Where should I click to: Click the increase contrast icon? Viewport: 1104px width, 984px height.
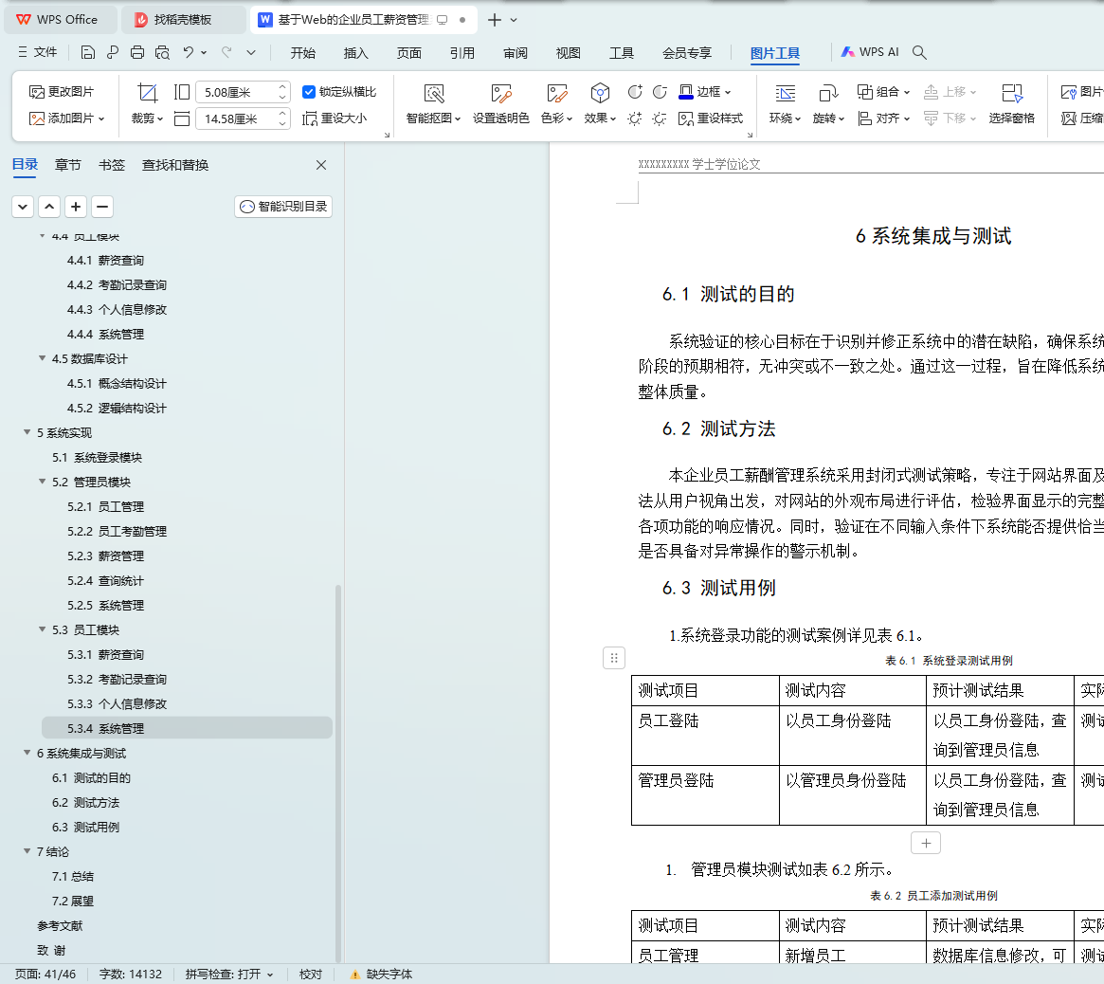(635, 92)
